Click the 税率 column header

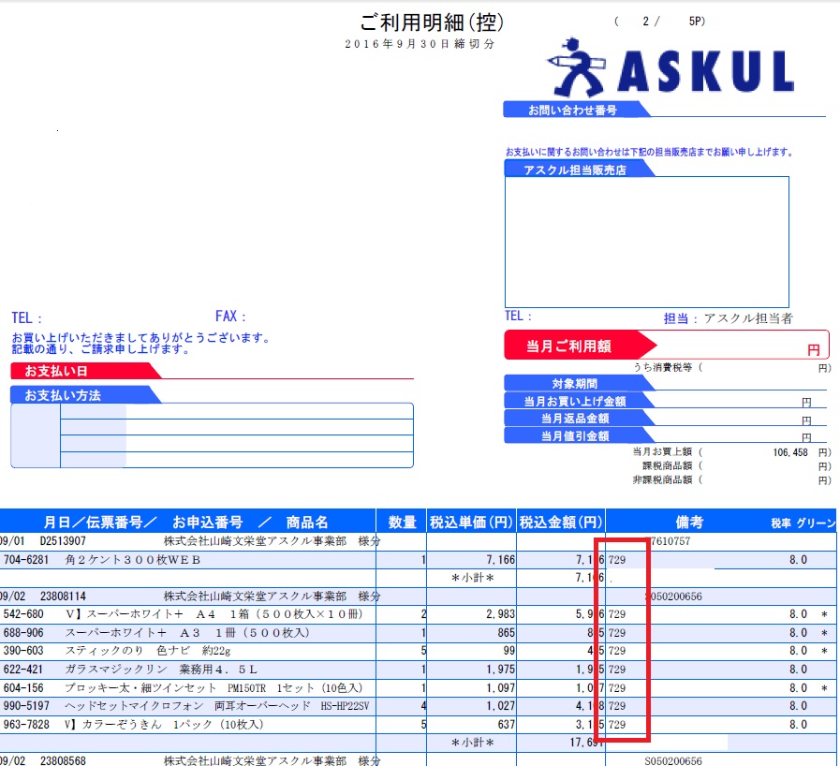(781, 523)
